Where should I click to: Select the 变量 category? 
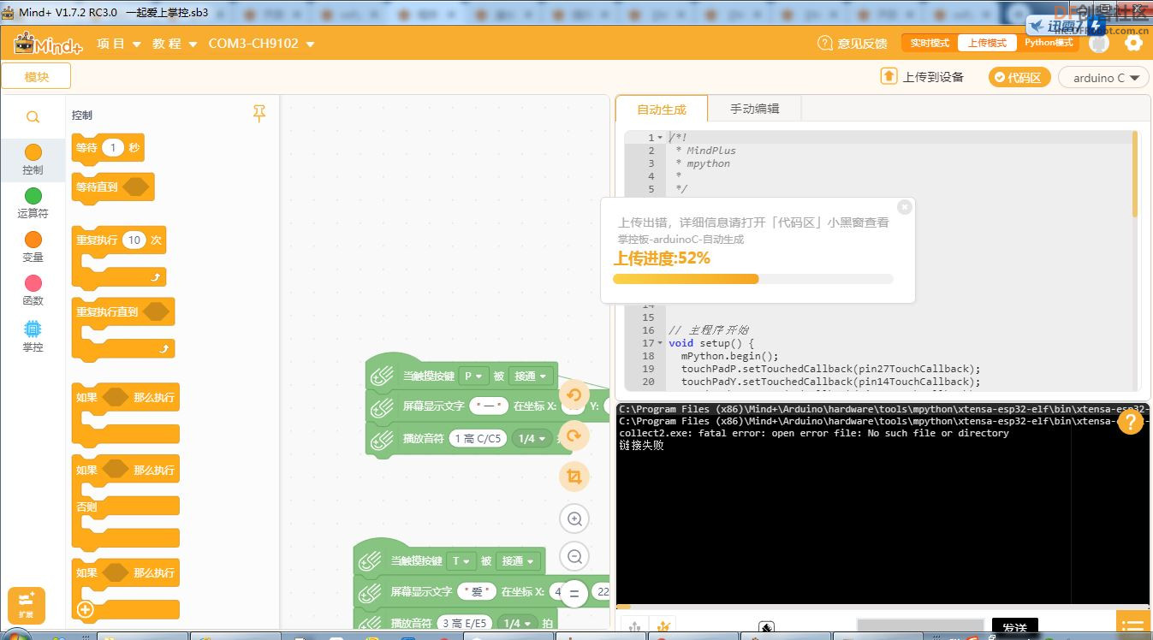(x=33, y=240)
